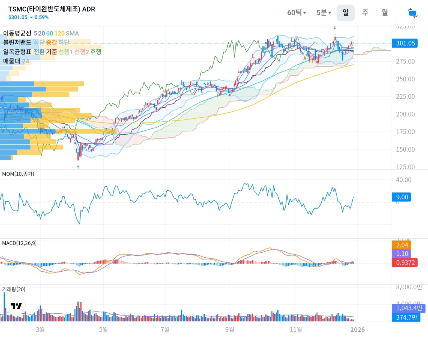The width and height of the screenshot is (428, 355).
Task: Click the red down arrow high-price marker
Action: point(335,28)
